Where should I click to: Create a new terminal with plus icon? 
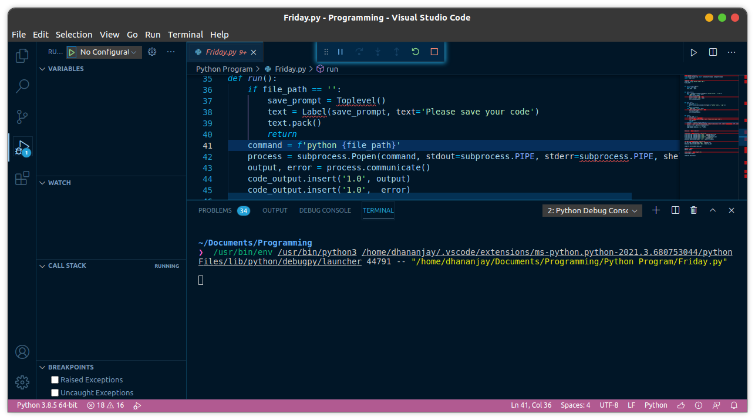656,210
